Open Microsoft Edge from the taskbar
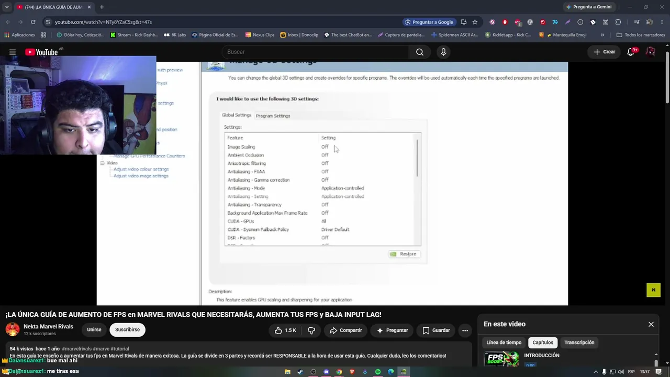 390,372
